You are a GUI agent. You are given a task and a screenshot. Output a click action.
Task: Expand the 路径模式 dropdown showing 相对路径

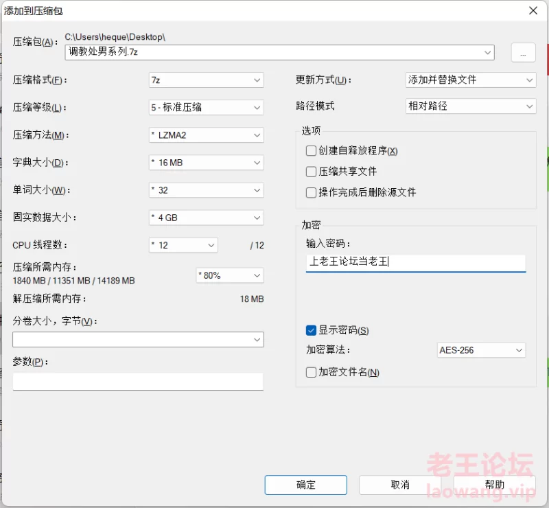tap(470, 106)
